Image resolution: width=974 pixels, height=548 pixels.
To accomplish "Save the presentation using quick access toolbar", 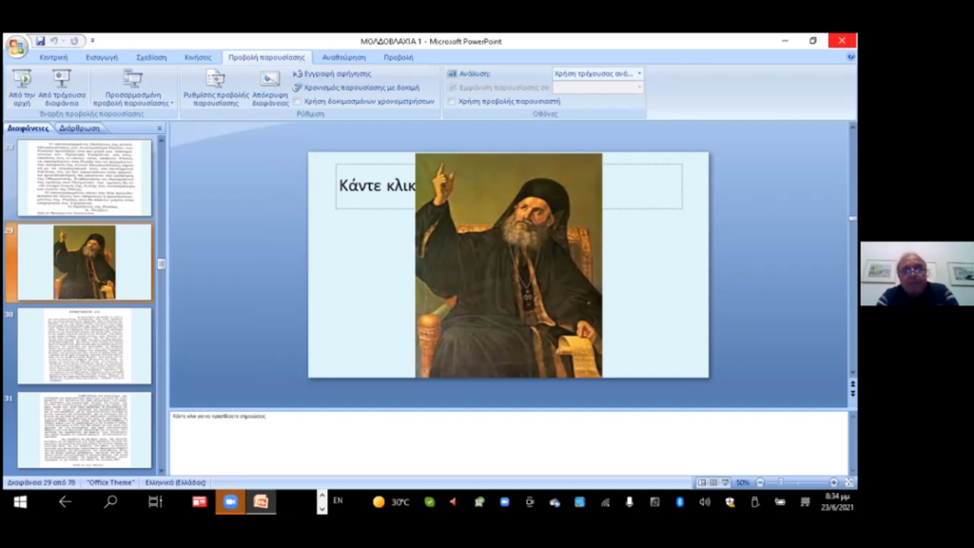I will [x=40, y=41].
